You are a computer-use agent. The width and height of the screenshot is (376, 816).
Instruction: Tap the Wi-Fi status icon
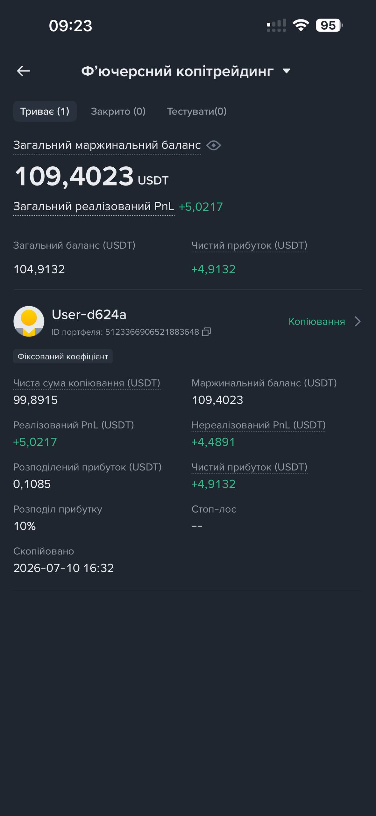tap(301, 25)
